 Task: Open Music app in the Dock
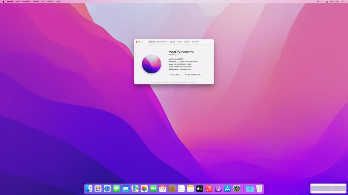(209, 188)
